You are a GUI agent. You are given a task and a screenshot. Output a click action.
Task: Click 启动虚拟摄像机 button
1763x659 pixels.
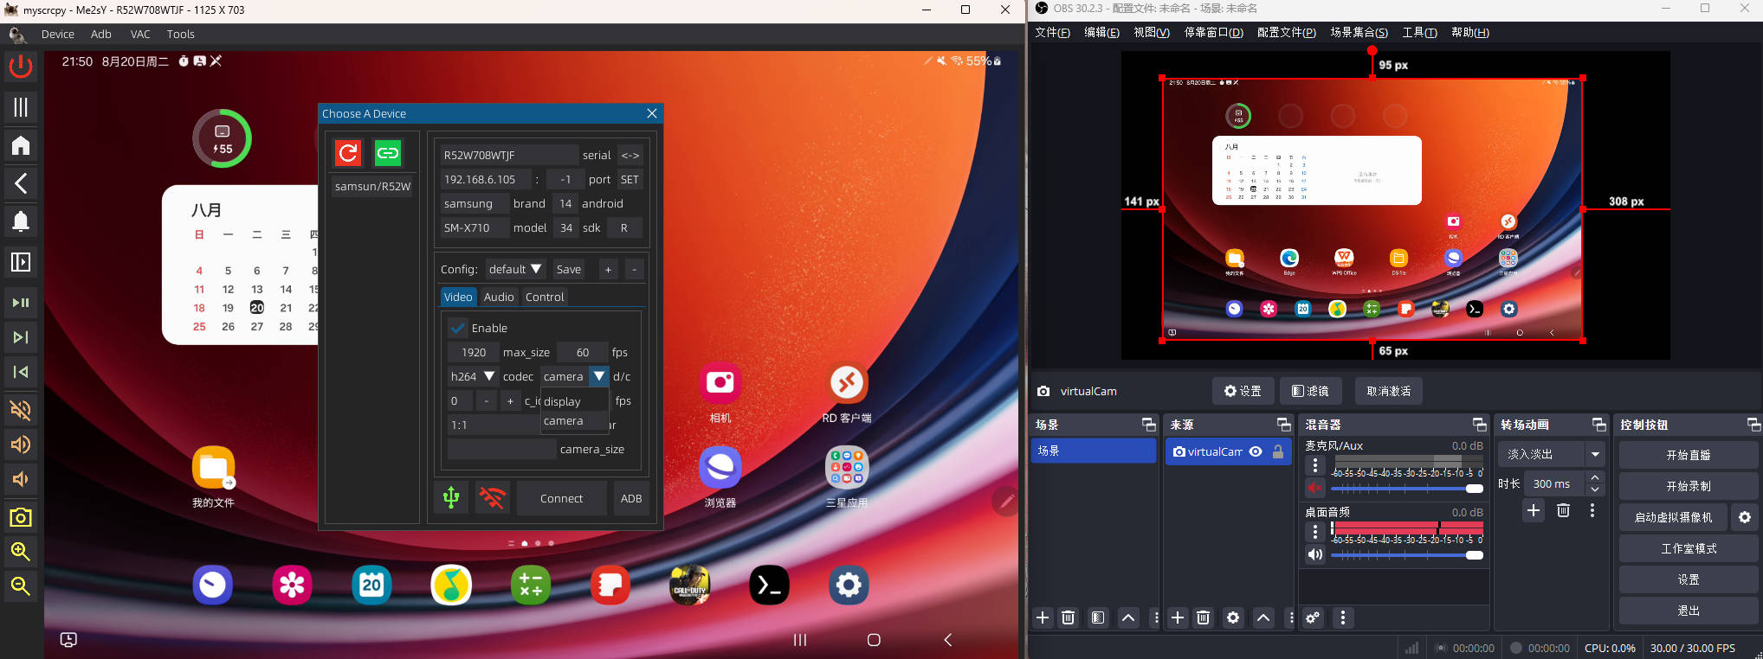1672,517
